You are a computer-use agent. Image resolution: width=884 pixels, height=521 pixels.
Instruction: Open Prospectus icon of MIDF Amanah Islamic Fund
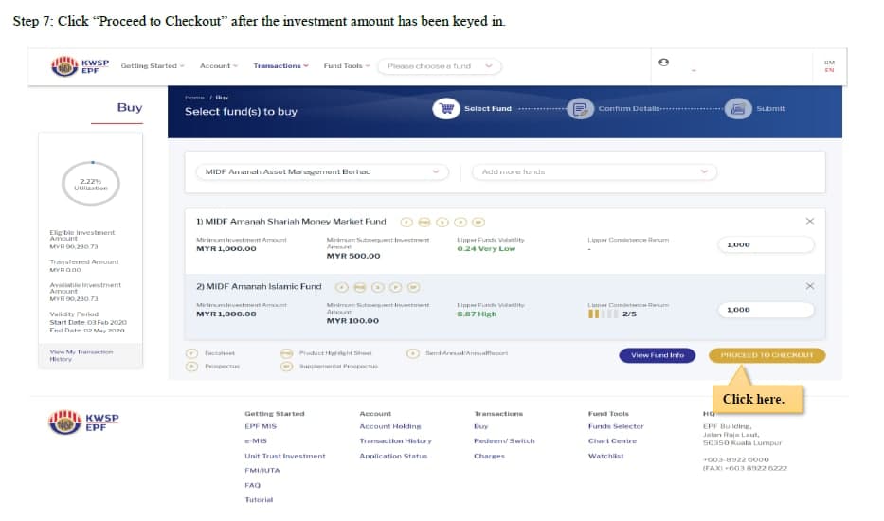(396, 288)
